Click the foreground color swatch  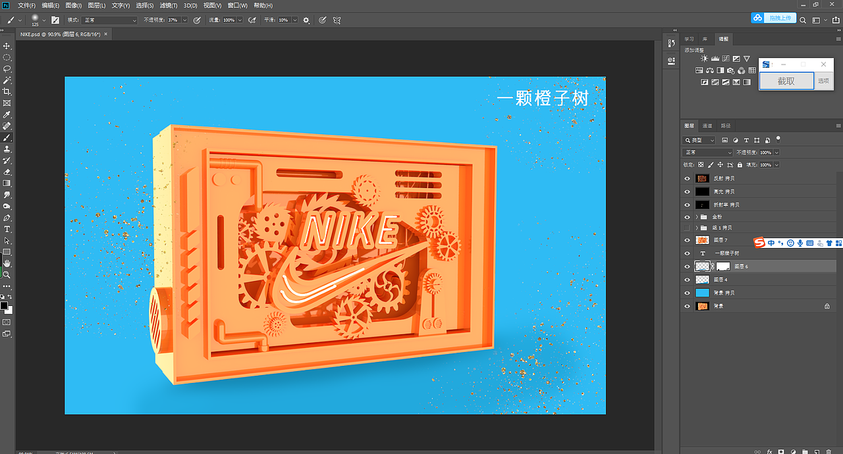point(4,305)
